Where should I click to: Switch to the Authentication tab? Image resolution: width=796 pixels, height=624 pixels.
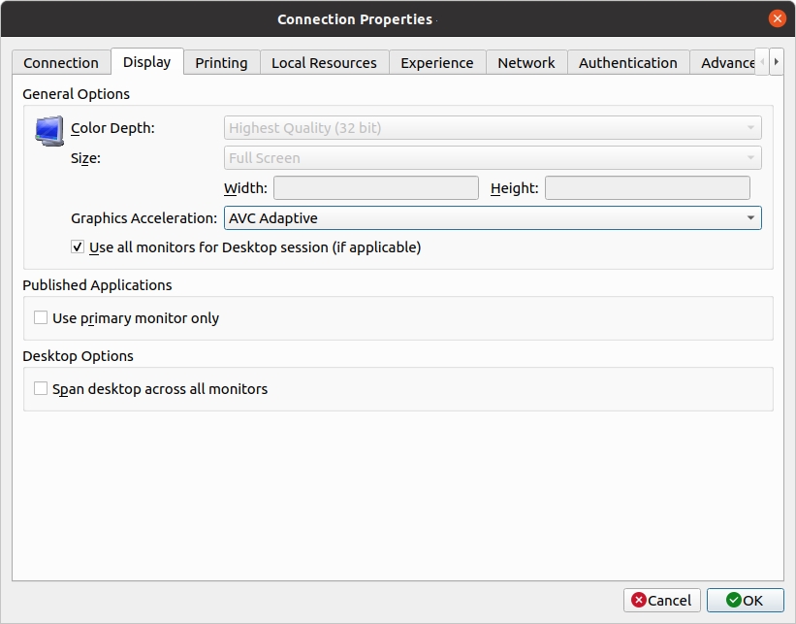[x=627, y=63]
